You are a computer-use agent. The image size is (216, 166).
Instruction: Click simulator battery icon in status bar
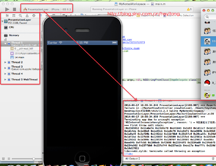pyautogui.click(x=115, y=43)
